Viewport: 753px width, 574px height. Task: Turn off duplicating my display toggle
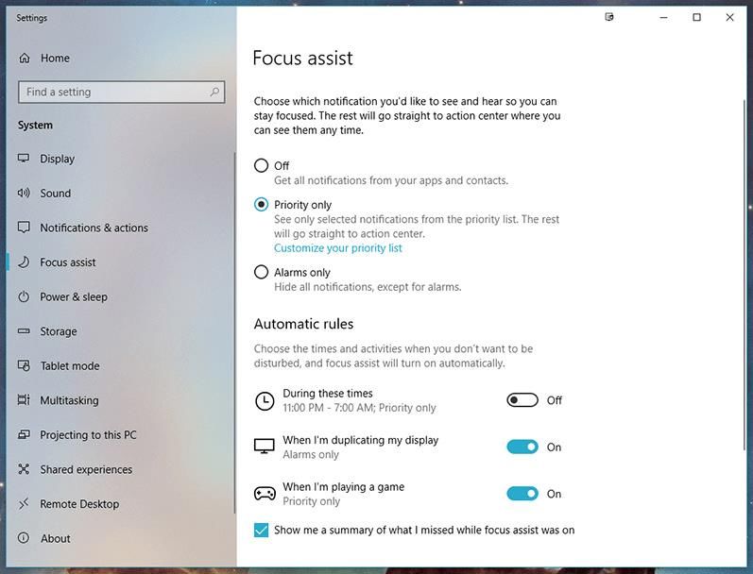[x=522, y=447]
